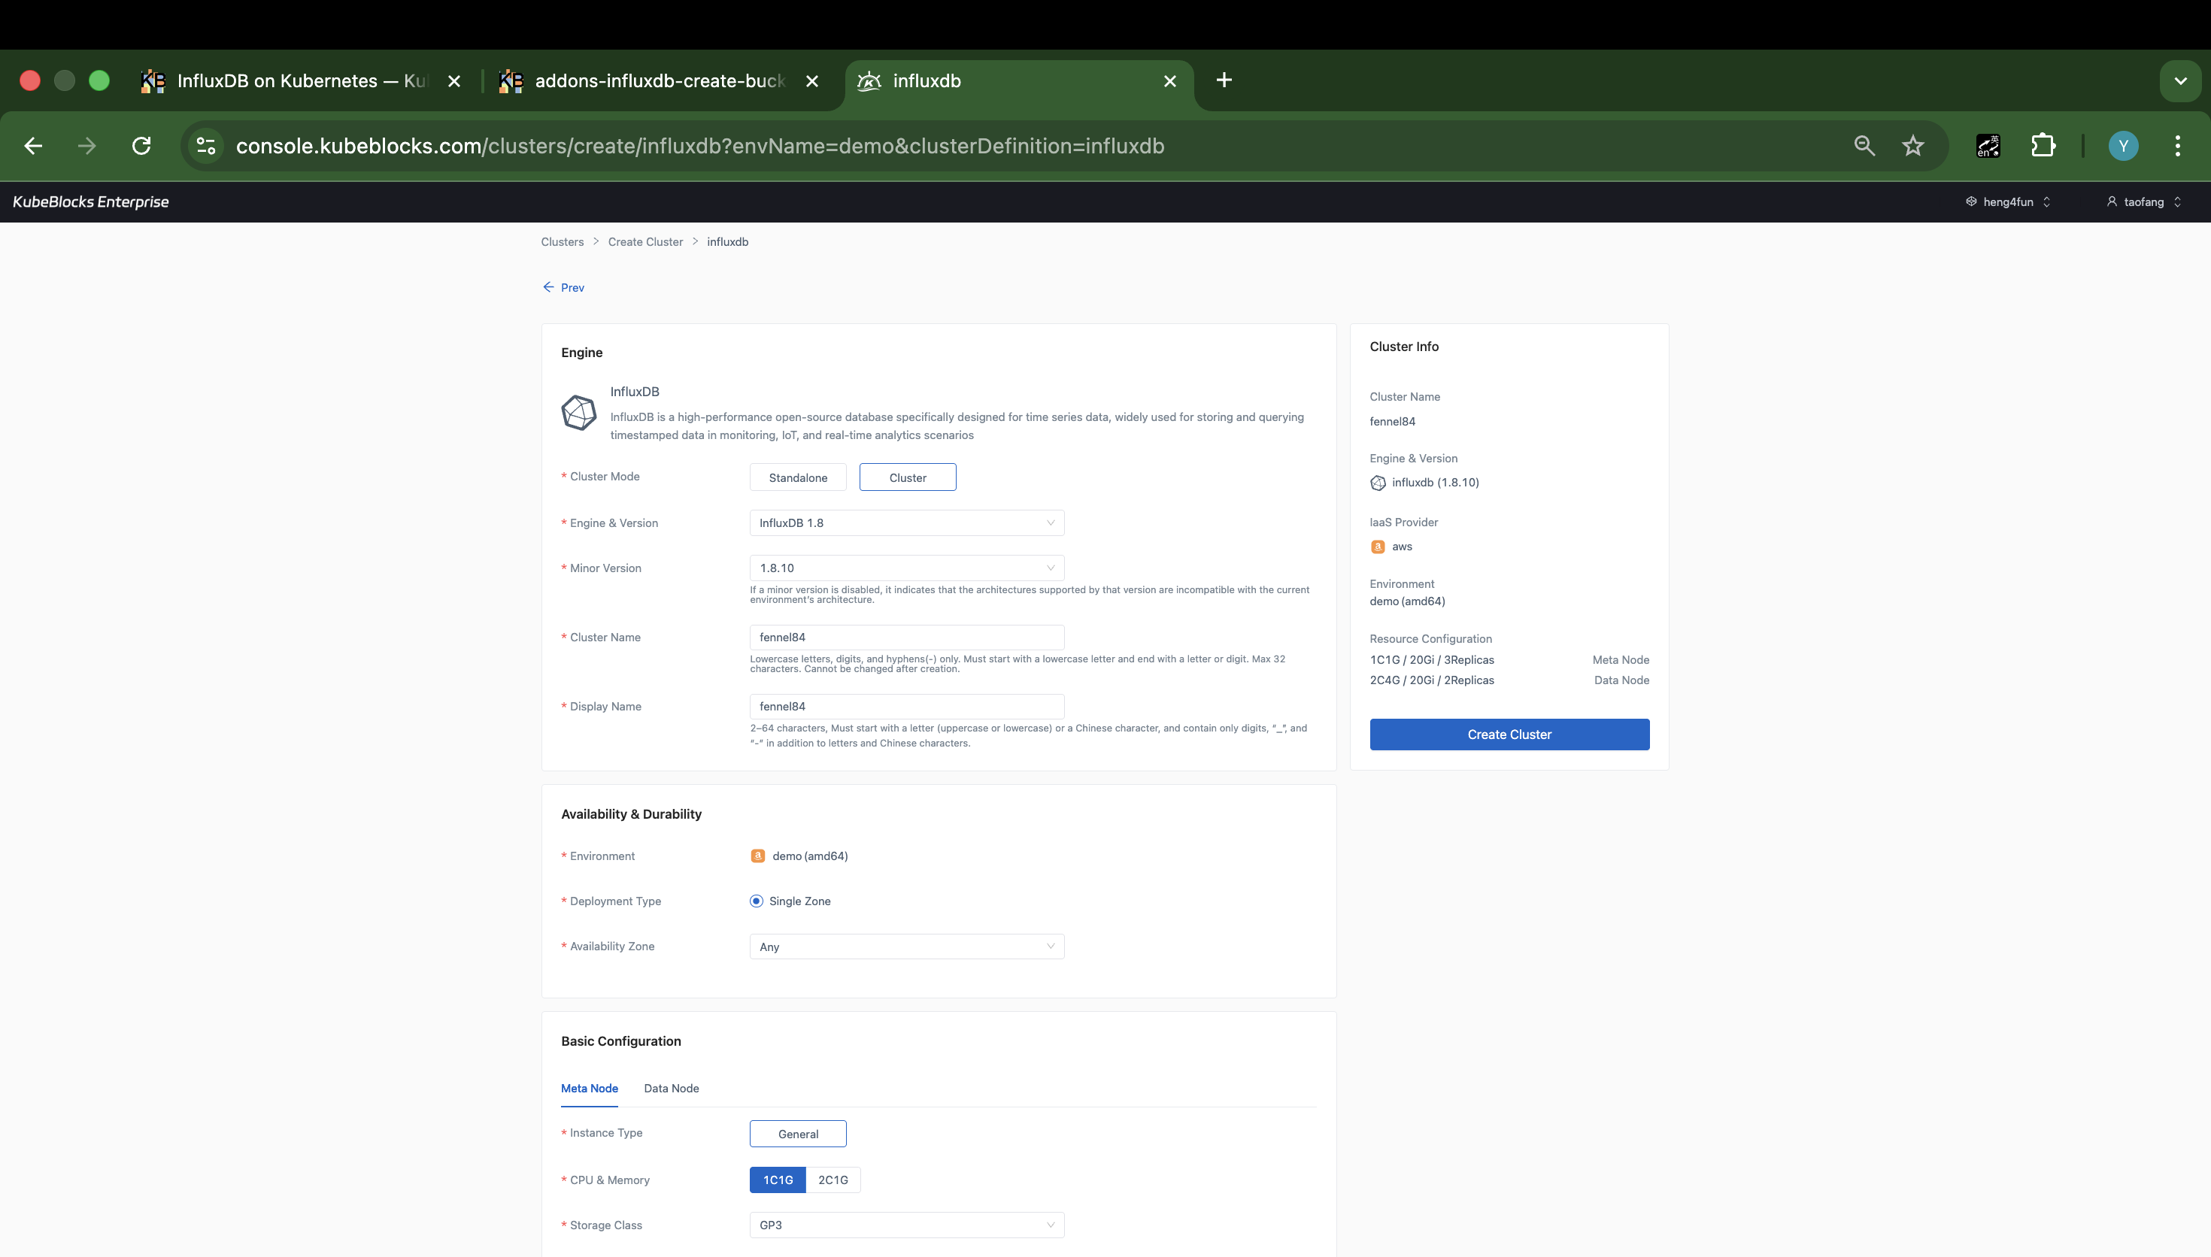Select 1C1G CPU & Memory option
Image resolution: width=2211 pixels, height=1257 pixels.
click(777, 1180)
